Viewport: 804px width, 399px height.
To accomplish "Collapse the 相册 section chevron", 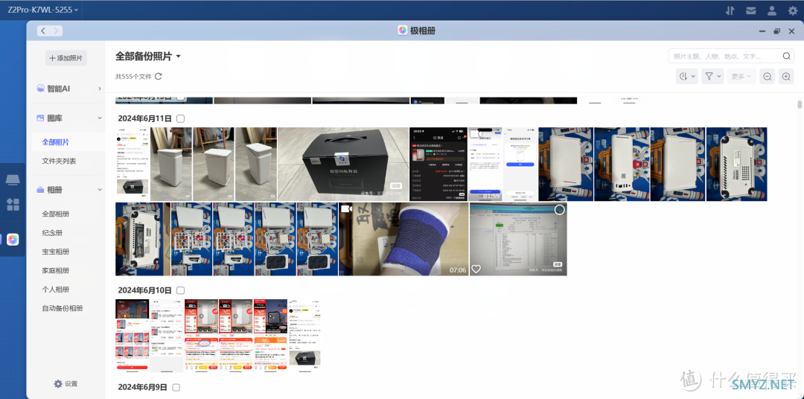I will coord(100,190).
